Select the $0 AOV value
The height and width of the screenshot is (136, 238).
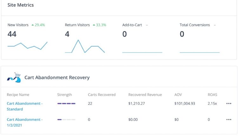pyautogui.click(x=176, y=120)
